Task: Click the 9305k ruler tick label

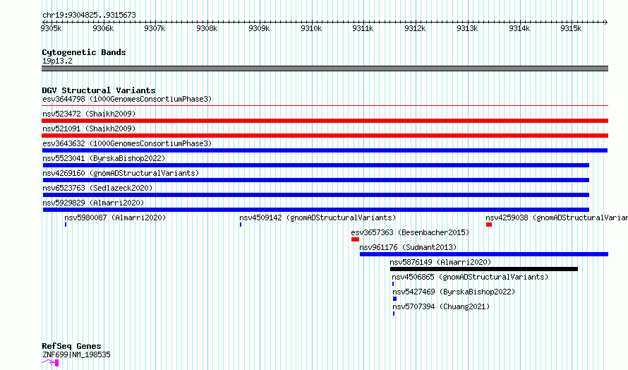Action: coord(51,28)
